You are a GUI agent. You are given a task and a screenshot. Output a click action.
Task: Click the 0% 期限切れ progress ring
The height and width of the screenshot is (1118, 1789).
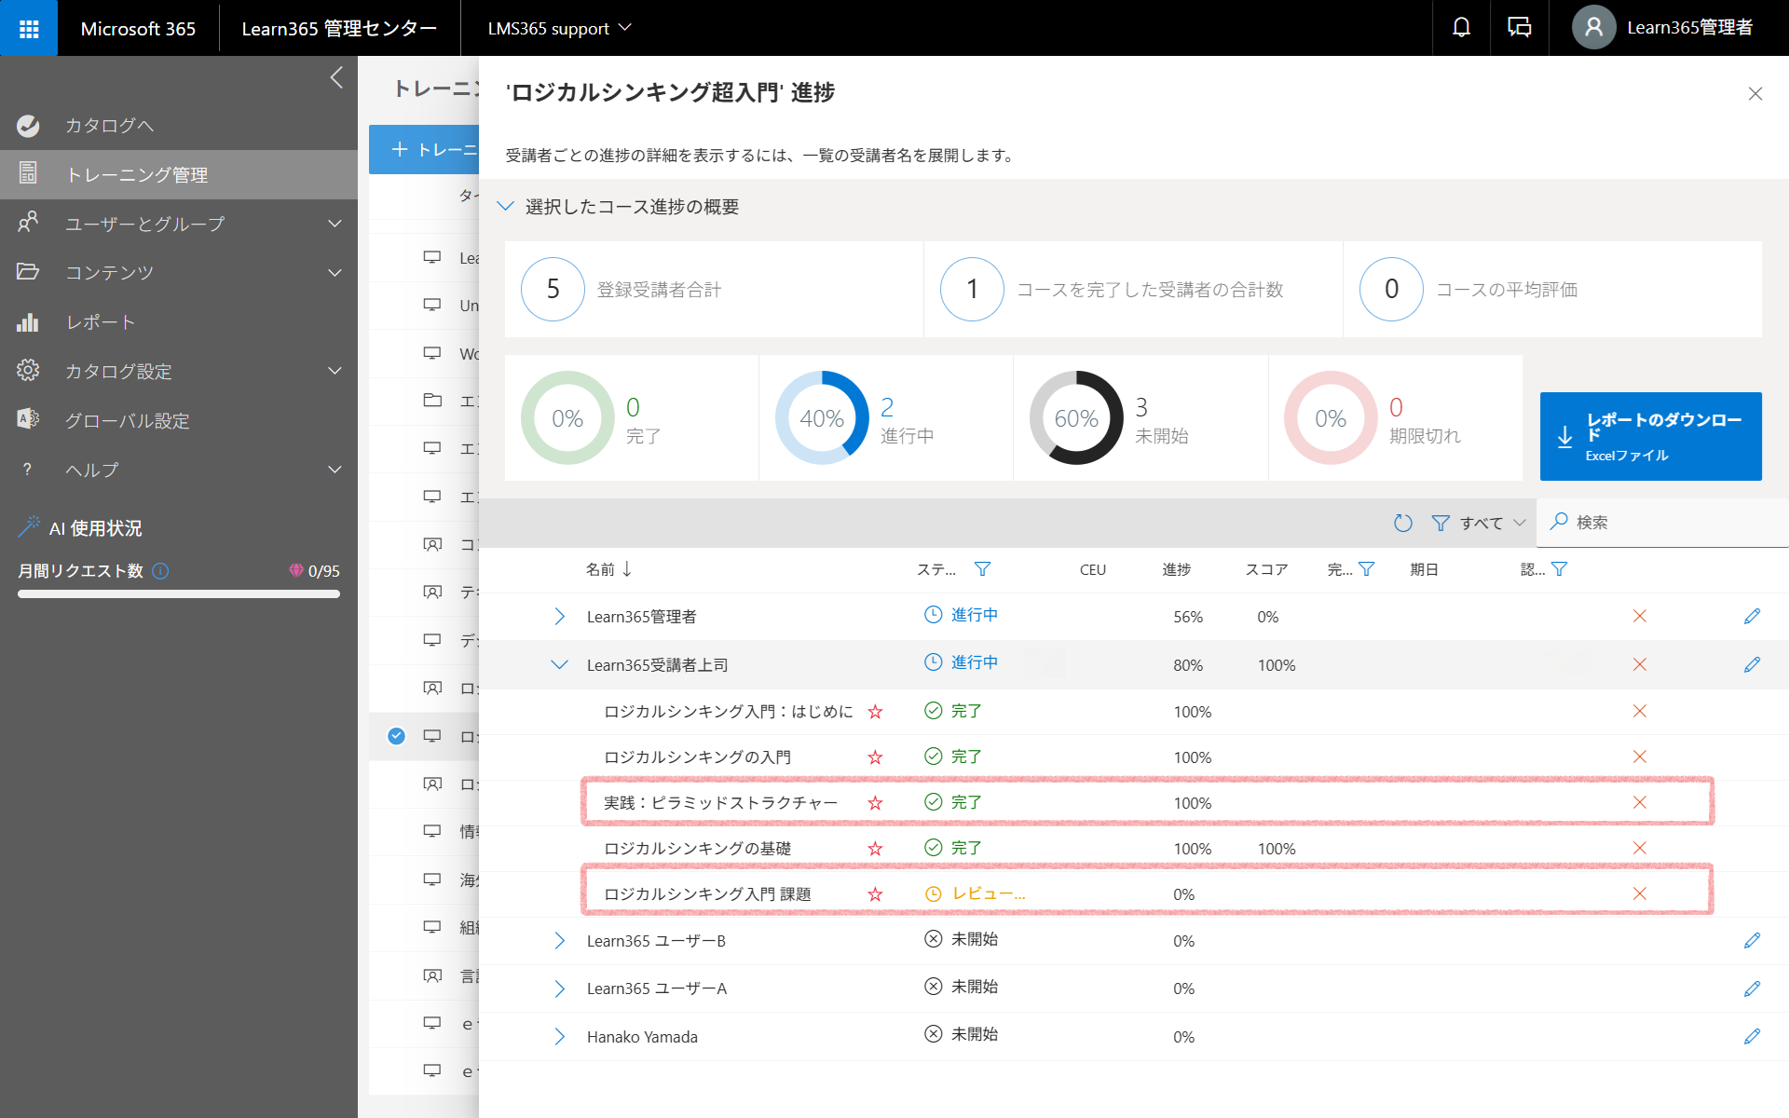(1331, 418)
